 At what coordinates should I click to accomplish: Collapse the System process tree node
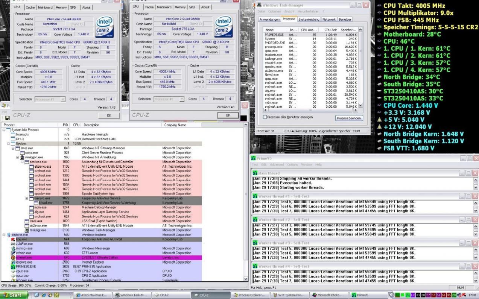8,144
